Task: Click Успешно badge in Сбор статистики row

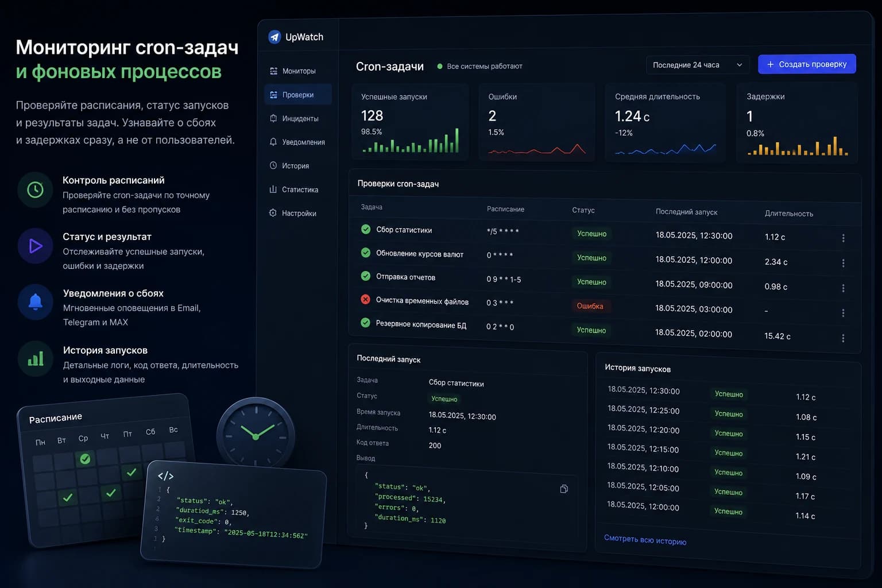Action: click(x=591, y=234)
